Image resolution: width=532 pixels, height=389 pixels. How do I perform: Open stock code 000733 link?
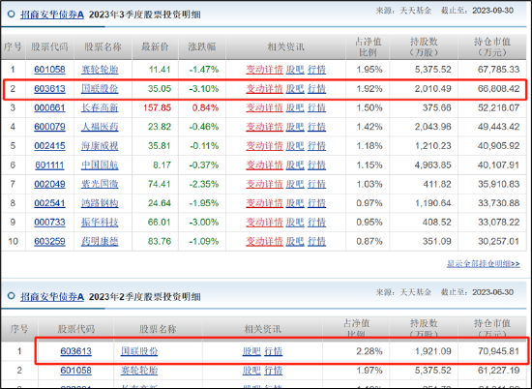tap(49, 223)
